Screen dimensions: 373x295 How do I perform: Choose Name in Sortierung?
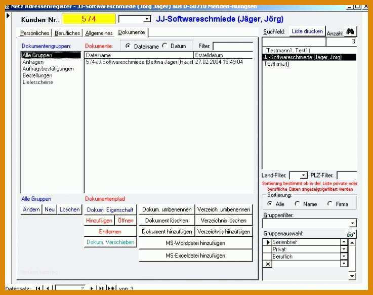coord(297,204)
